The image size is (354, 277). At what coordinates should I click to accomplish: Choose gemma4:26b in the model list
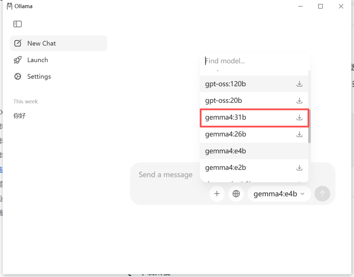click(254, 134)
